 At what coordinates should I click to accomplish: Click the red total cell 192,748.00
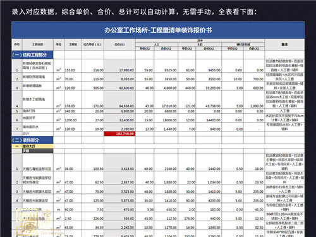click(119, 133)
